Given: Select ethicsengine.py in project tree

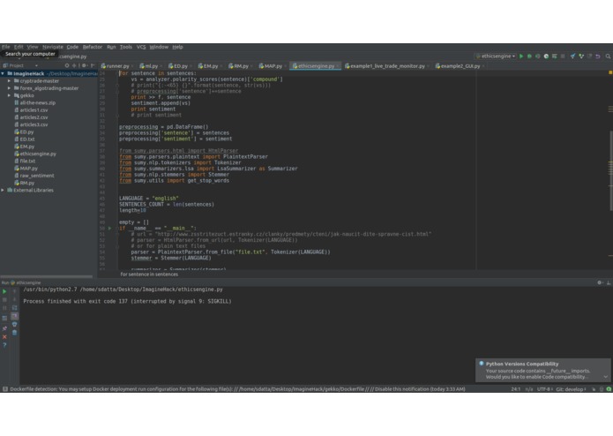Looking at the screenshot, I should coord(38,154).
